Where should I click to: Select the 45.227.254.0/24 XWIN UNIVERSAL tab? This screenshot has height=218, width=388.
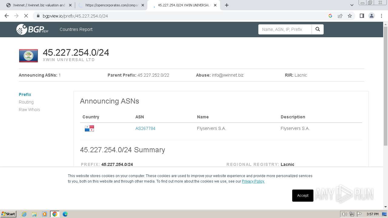click(x=184, y=5)
